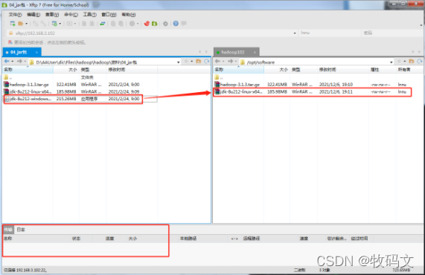Click the disconnect link icon in the toolbar
Image resolution: width=425 pixels, height=275 pixels.
(x=43, y=24)
